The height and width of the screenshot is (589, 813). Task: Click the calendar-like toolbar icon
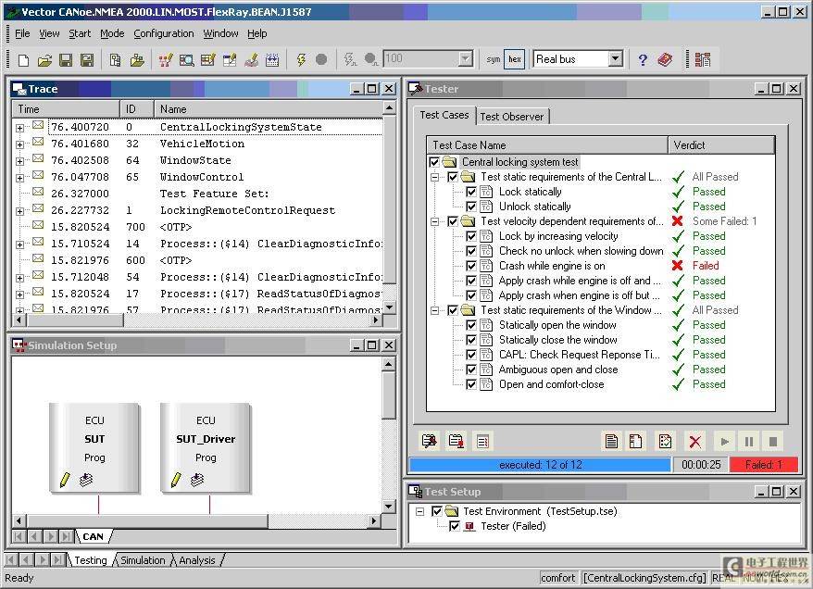(x=272, y=59)
